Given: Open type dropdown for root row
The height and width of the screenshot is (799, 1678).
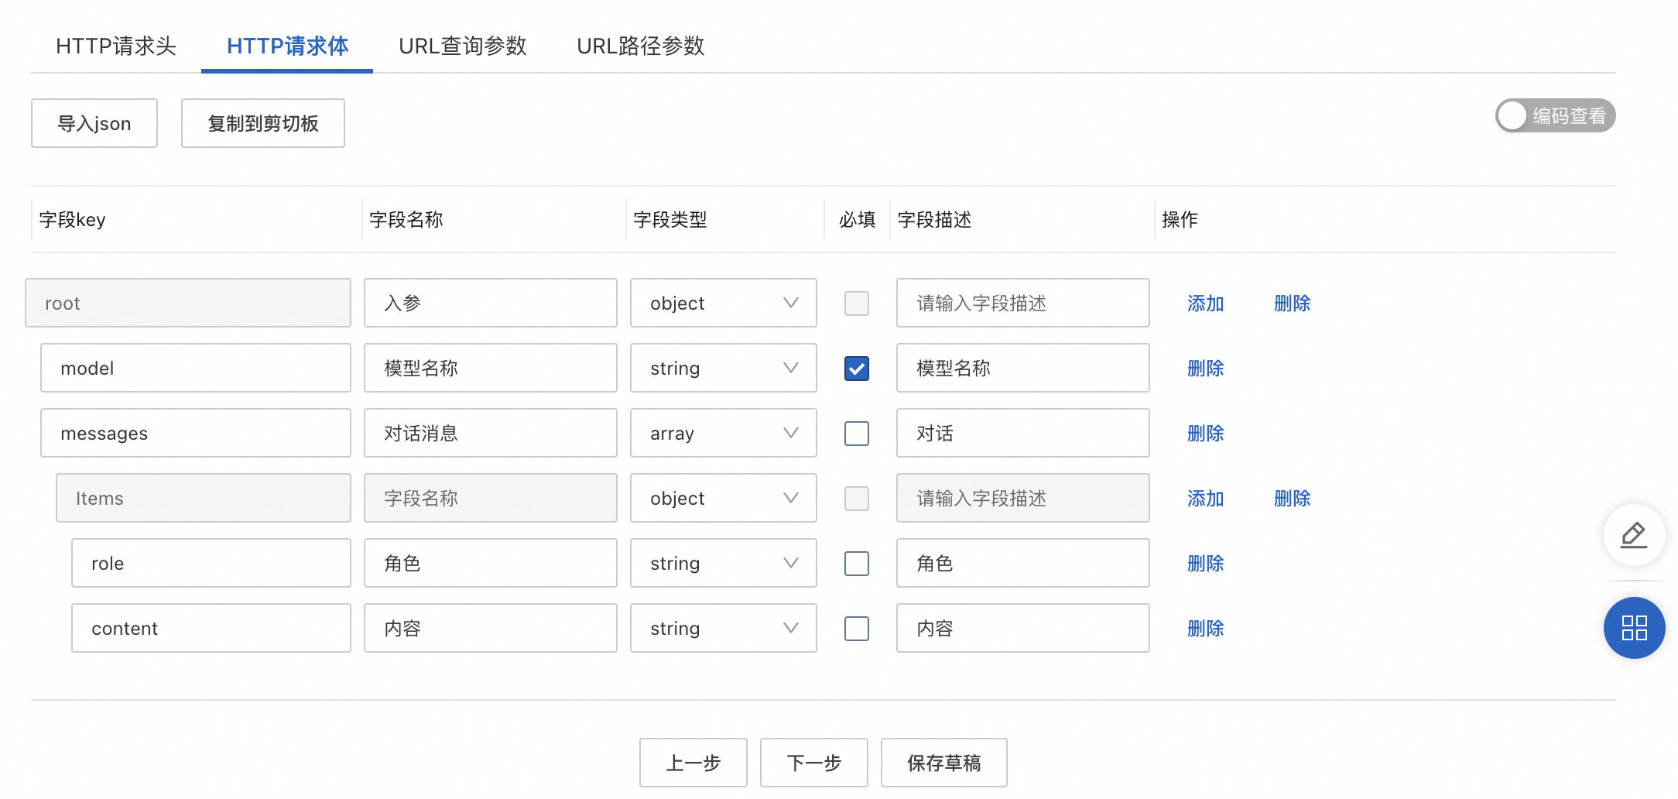Looking at the screenshot, I should pyautogui.click(x=724, y=303).
